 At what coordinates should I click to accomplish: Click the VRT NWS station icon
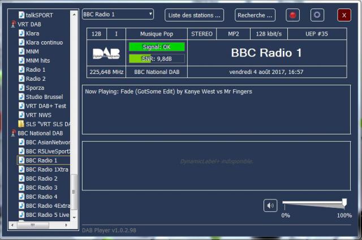[21, 115]
